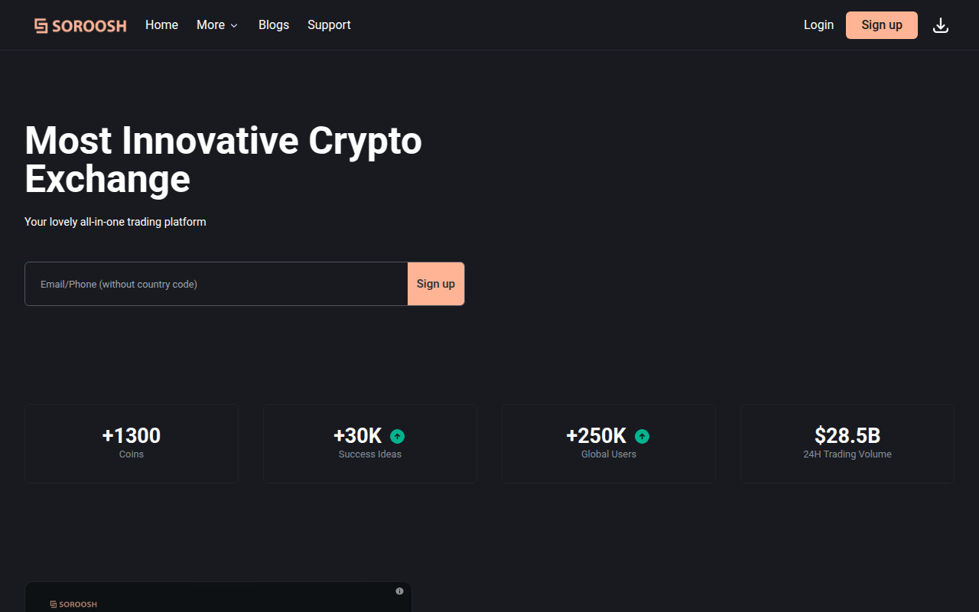This screenshot has width=979, height=612.
Task: Select the +1300 Coins stat card
Action: [x=132, y=444]
